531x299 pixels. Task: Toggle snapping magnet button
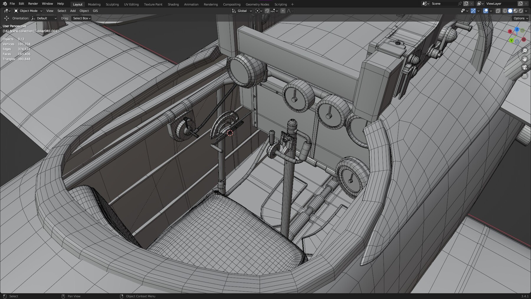[267, 11]
